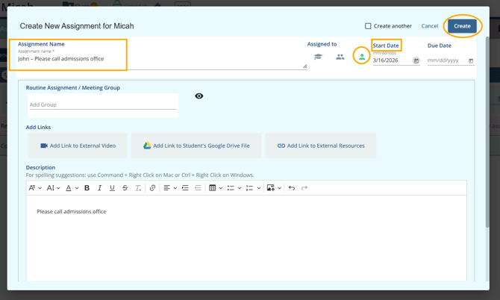Click the graduation cap assignee icon
The height and width of the screenshot is (300, 500).
coord(318,57)
